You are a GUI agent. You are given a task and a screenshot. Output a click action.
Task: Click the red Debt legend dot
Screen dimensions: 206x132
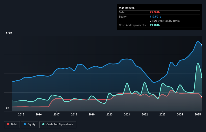coord(8,124)
